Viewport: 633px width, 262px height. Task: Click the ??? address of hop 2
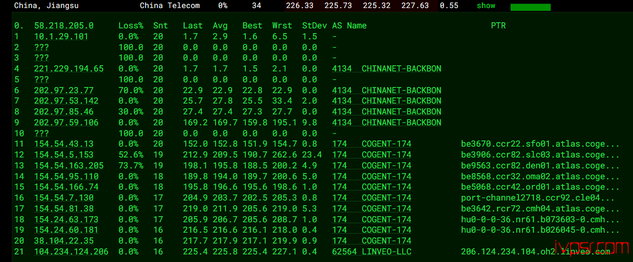42,47
